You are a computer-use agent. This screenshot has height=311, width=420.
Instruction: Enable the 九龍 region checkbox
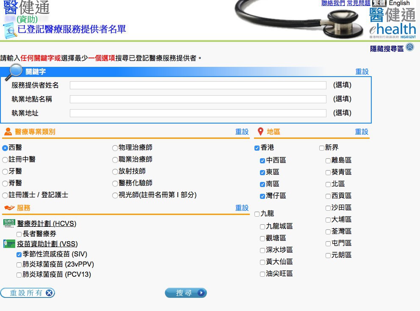[x=257, y=214]
